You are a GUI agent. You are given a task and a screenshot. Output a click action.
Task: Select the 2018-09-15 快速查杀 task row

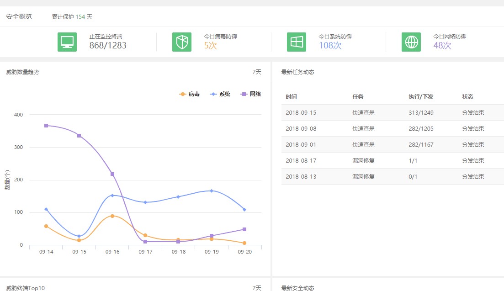pos(393,113)
